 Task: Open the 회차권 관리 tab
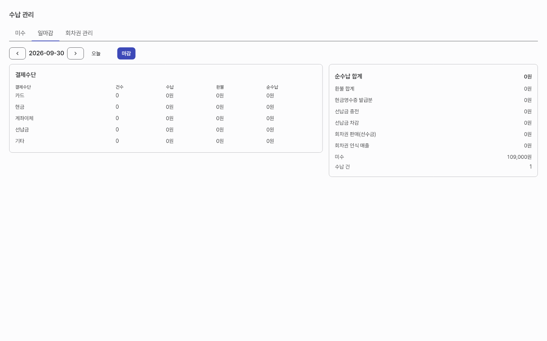(79, 33)
